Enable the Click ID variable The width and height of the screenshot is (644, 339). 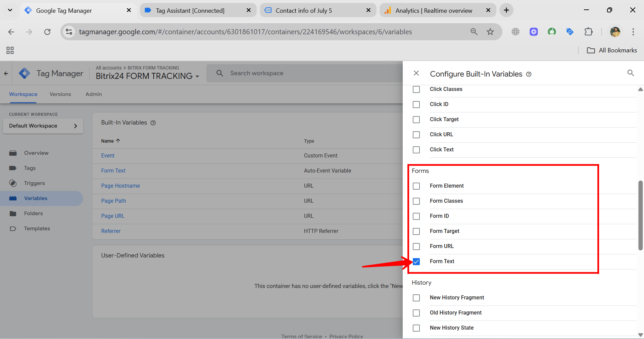(416, 104)
